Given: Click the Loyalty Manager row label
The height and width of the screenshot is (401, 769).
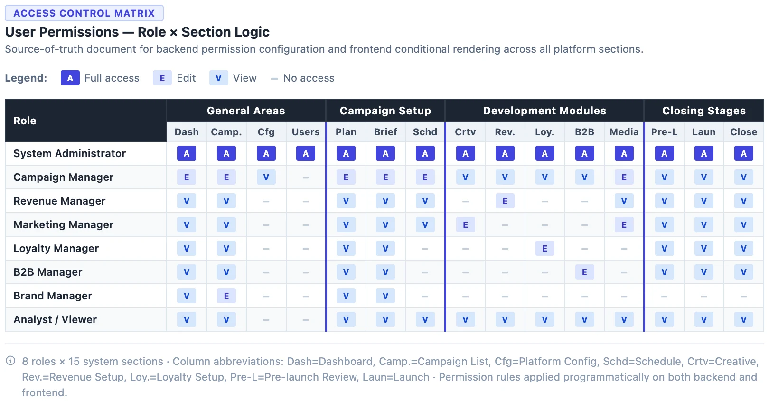Looking at the screenshot, I should pyautogui.click(x=56, y=248).
